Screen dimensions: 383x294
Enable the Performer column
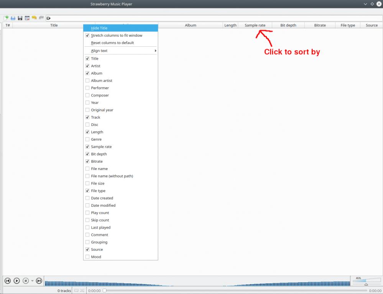click(87, 88)
